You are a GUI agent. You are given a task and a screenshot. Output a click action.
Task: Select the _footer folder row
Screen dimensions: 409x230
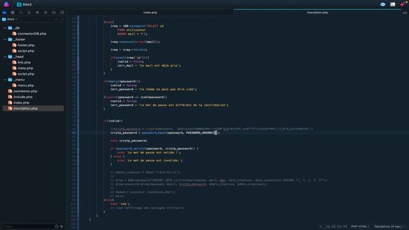tap(33, 40)
